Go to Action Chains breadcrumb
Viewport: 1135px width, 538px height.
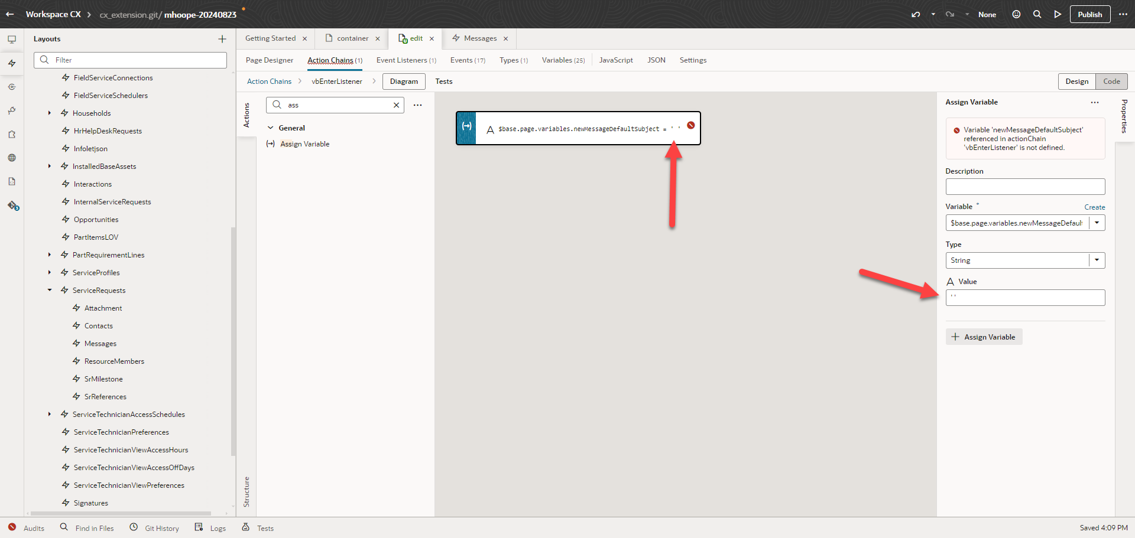click(269, 81)
